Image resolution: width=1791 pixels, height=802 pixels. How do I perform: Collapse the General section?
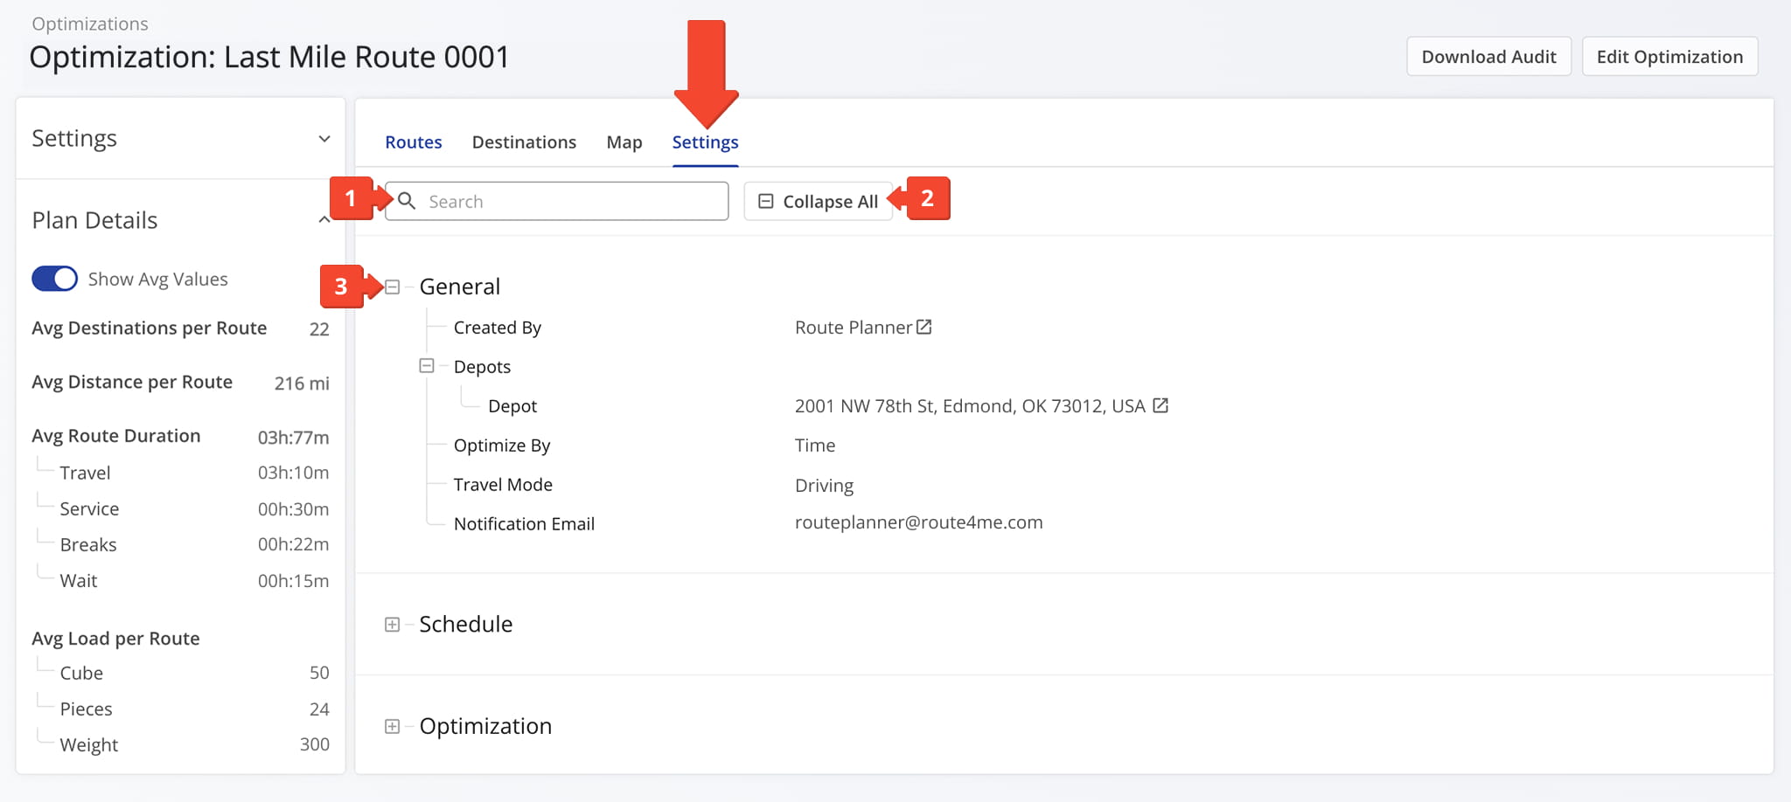(393, 287)
